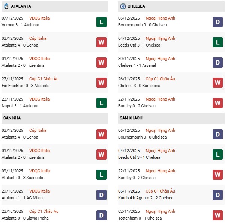Open the ATALANTA team header

tap(21, 6)
